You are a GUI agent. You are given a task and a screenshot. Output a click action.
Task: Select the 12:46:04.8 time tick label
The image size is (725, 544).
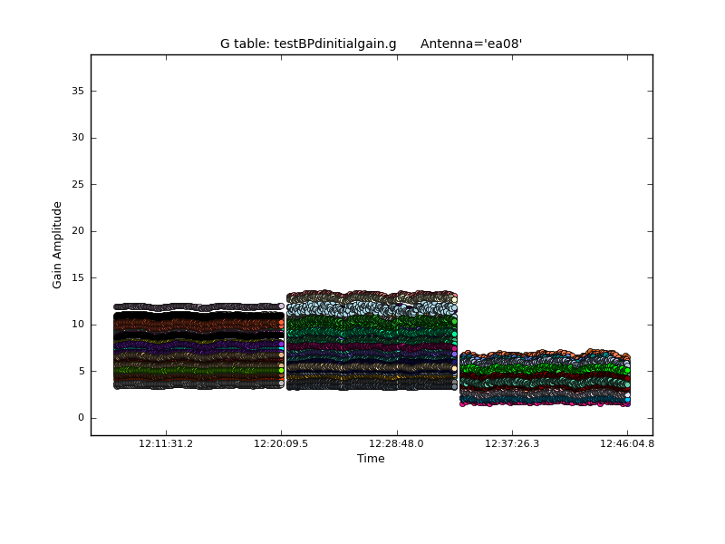pyautogui.click(x=627, y=444)
